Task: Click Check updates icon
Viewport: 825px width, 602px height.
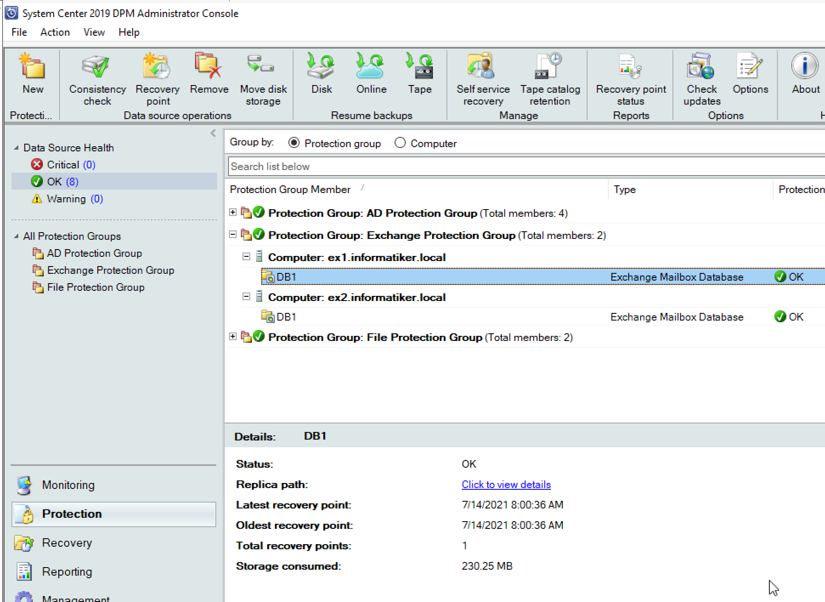Action: [x=701, y=66]
